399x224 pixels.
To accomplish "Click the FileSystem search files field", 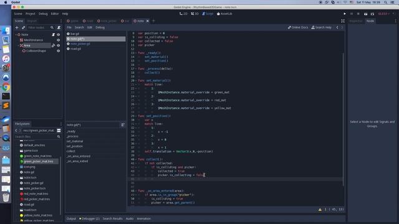I will (36, 137).
